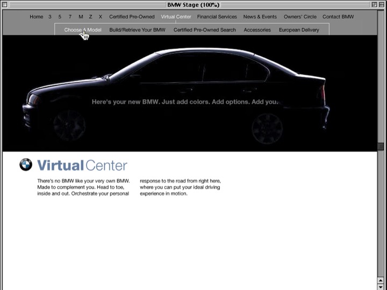Screen dimensions: 387x290
Task: Click the BMW roundel logo
Action: 26,165
